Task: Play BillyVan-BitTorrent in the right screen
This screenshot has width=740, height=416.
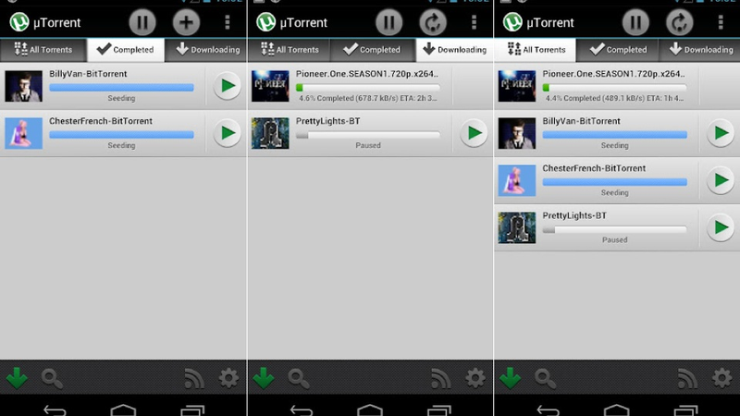Action: (x=721, y=133)
